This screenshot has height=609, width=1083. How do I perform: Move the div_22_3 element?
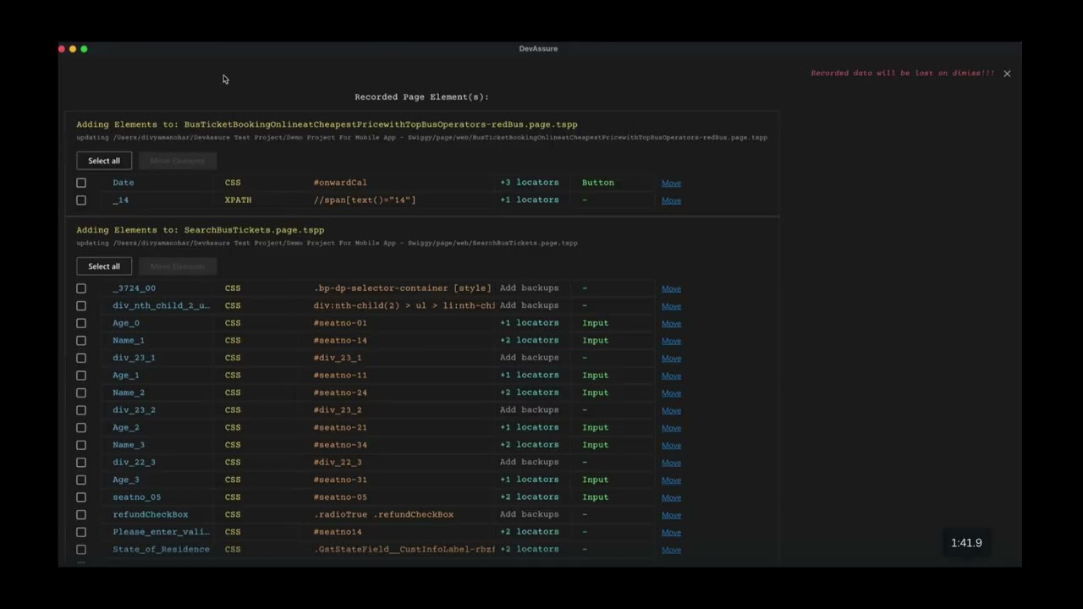(671, 463)
